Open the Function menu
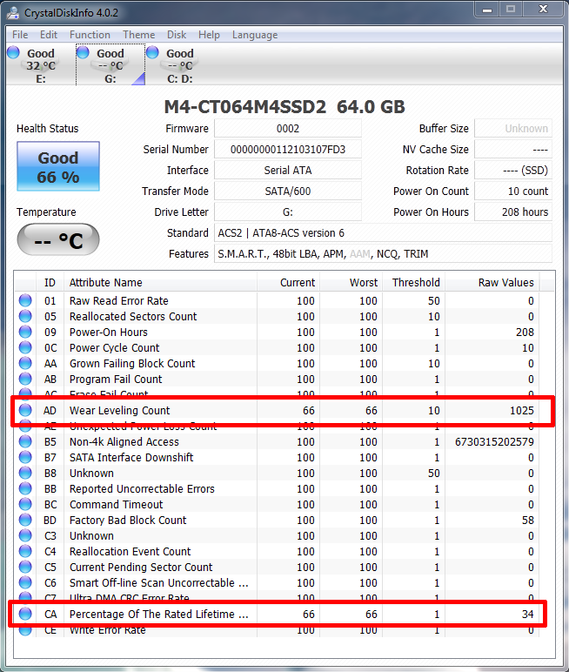The height and width of the screenshot is (672, 569). pyautogui.click(x=90, y=35)
